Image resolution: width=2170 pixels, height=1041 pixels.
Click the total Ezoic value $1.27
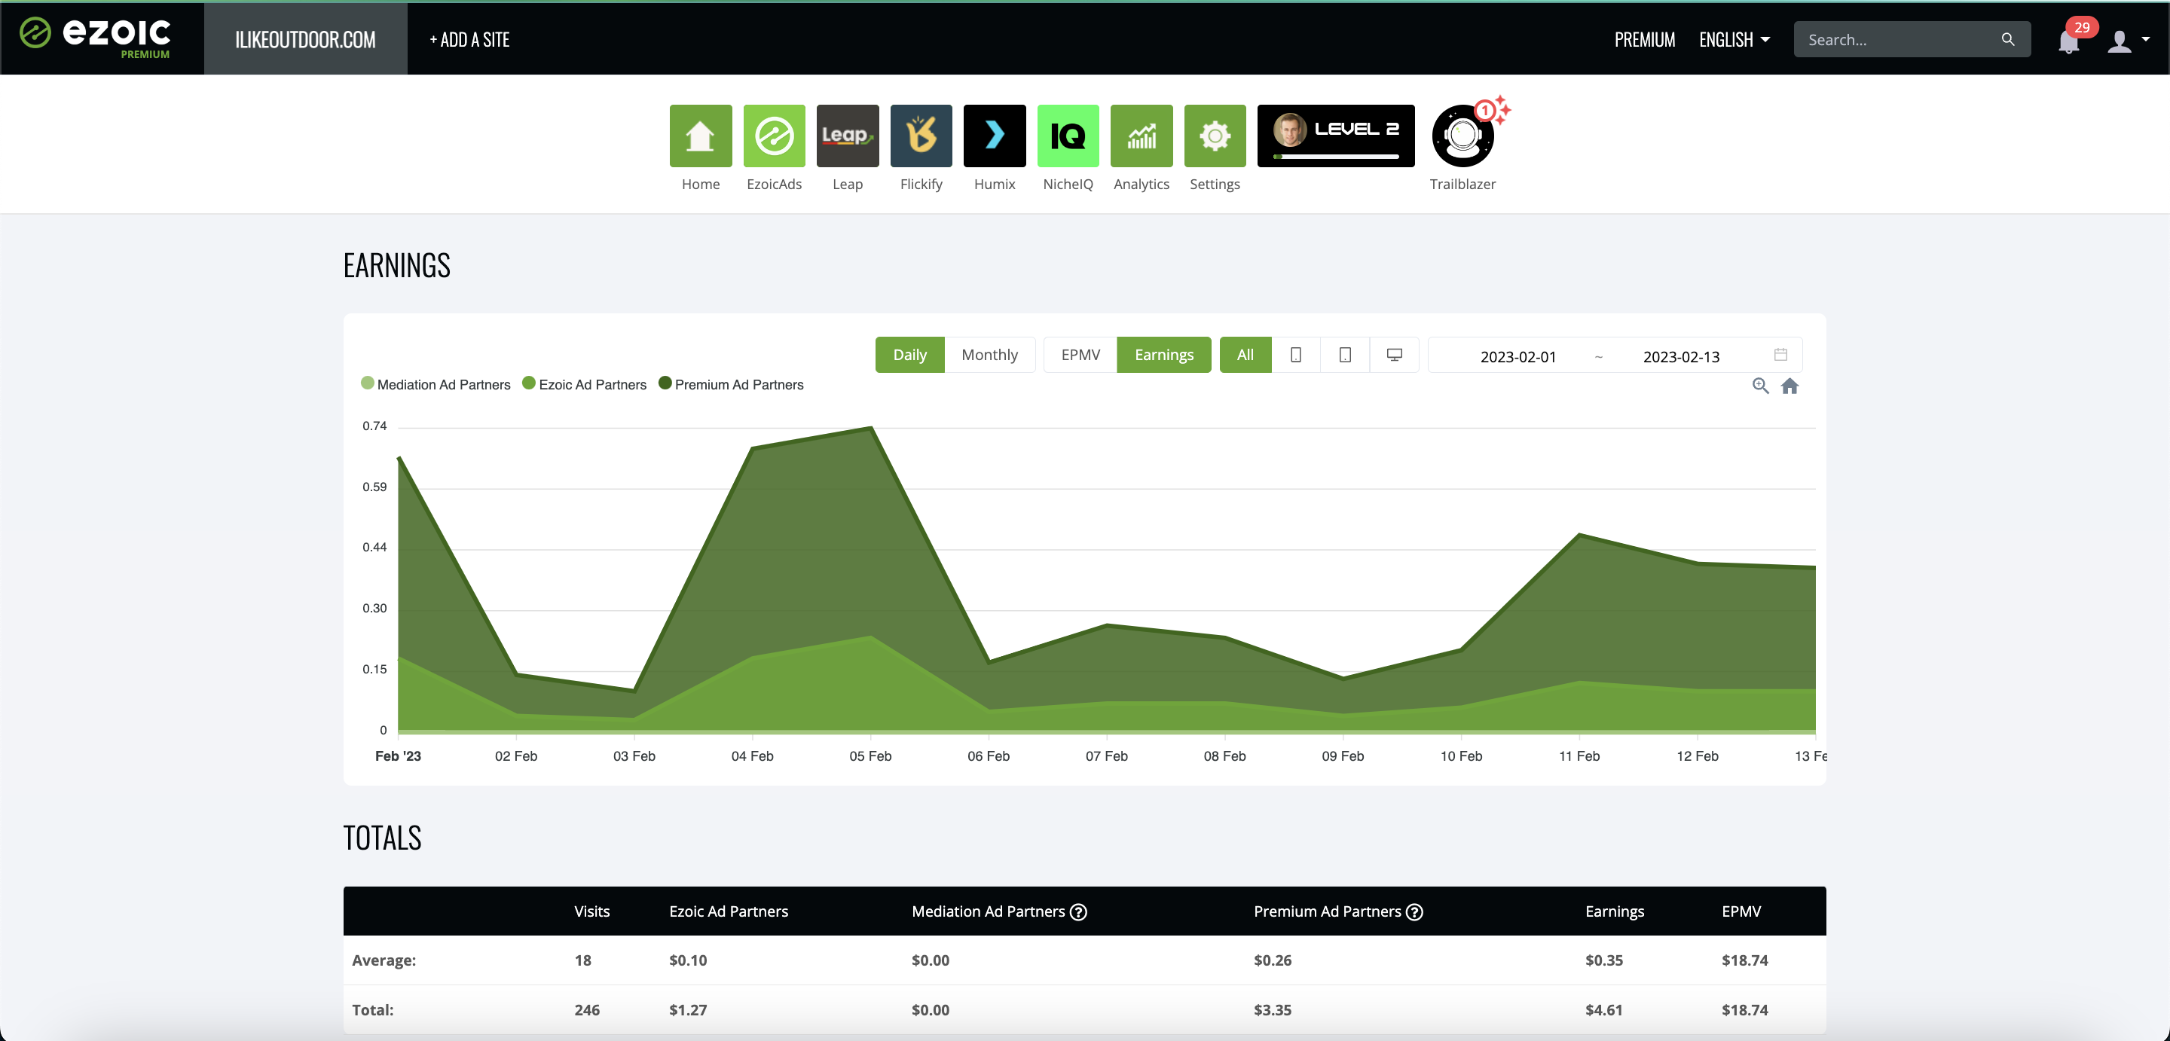[x=687, y=1009]
